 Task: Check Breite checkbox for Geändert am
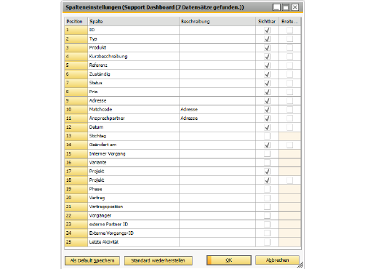pyautogui.click(x=289, y=145)
